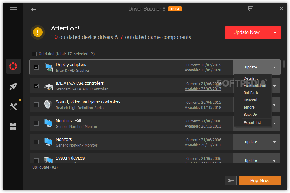This screenshot has height=193, width=290.
Task: Click the IDE ATA/ATAPI controllers device icon
Action: click(49, 87)
